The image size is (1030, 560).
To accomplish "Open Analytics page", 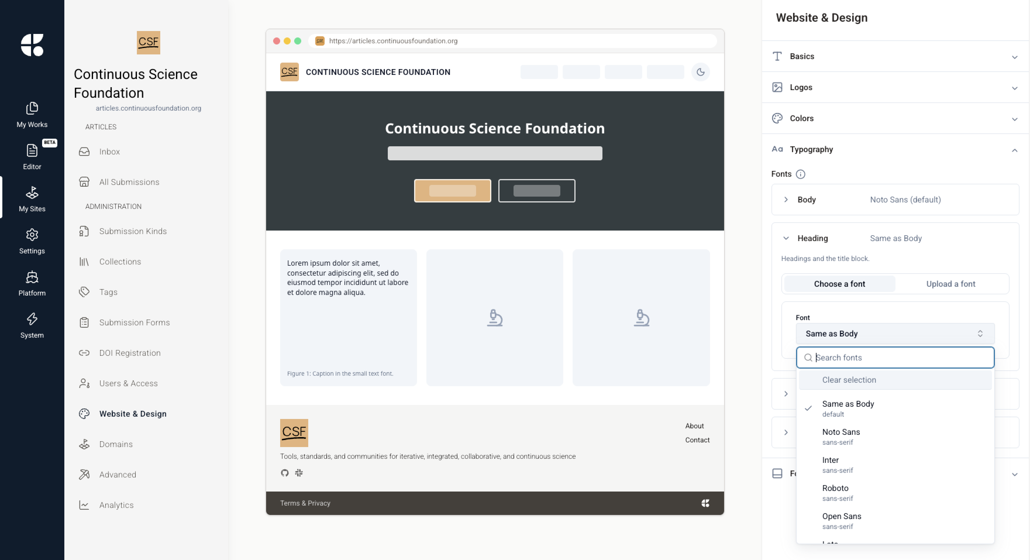I will click(x=146, y=505).
